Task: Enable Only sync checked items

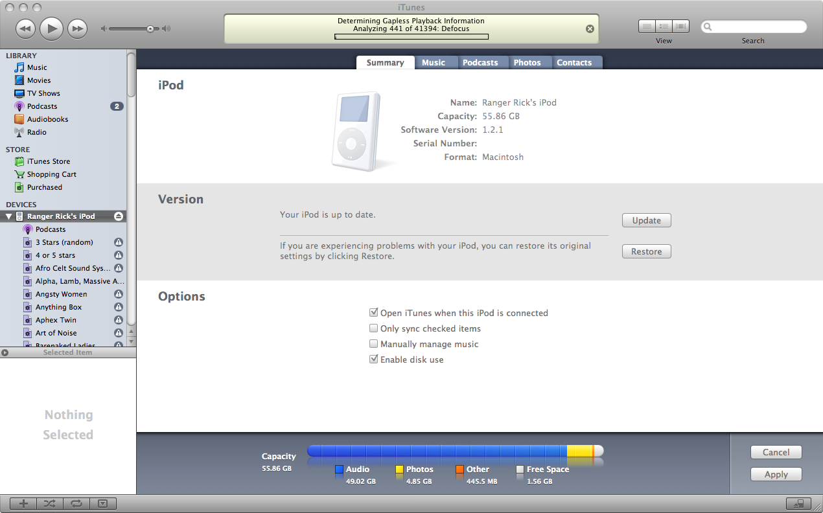Action: [373, 328]
